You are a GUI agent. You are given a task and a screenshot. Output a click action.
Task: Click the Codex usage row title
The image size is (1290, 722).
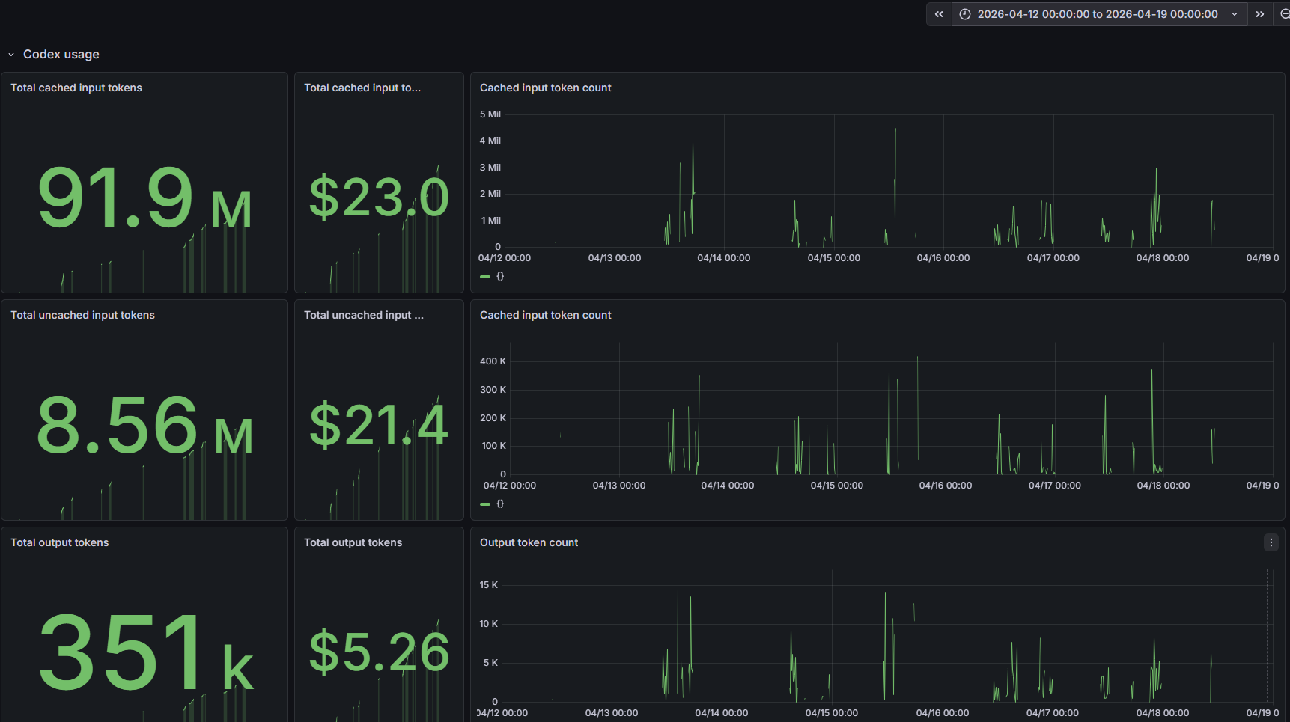pos(61,55)
